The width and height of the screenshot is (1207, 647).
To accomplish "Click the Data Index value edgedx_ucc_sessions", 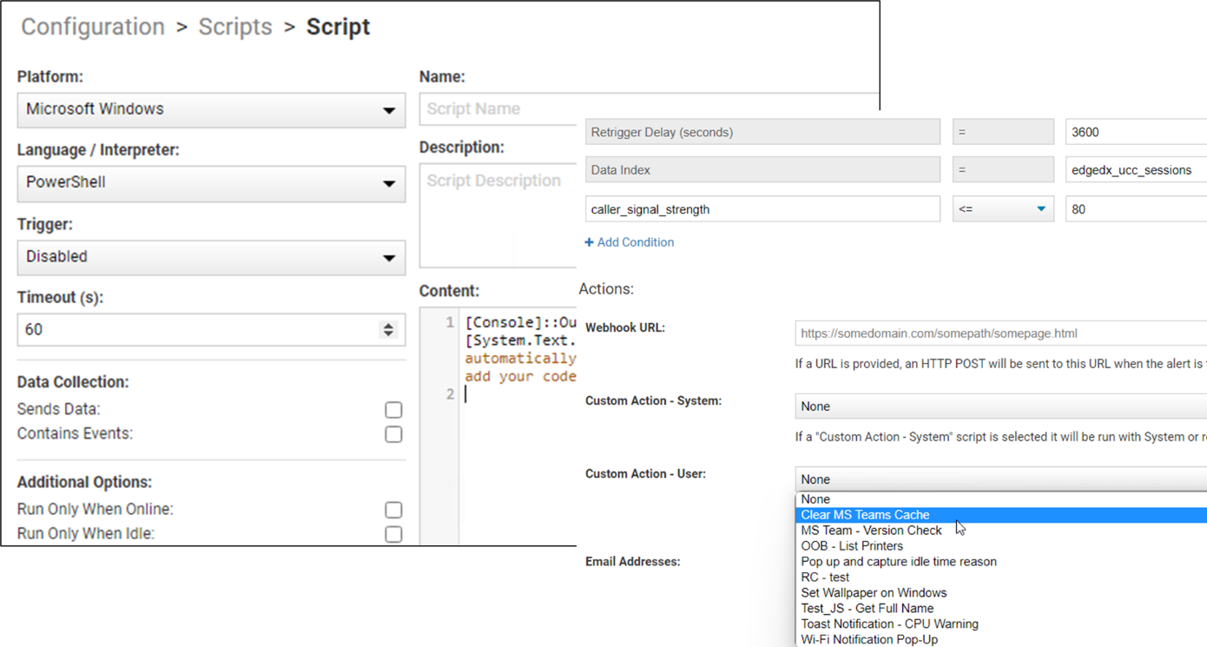I will (1136, 170).
